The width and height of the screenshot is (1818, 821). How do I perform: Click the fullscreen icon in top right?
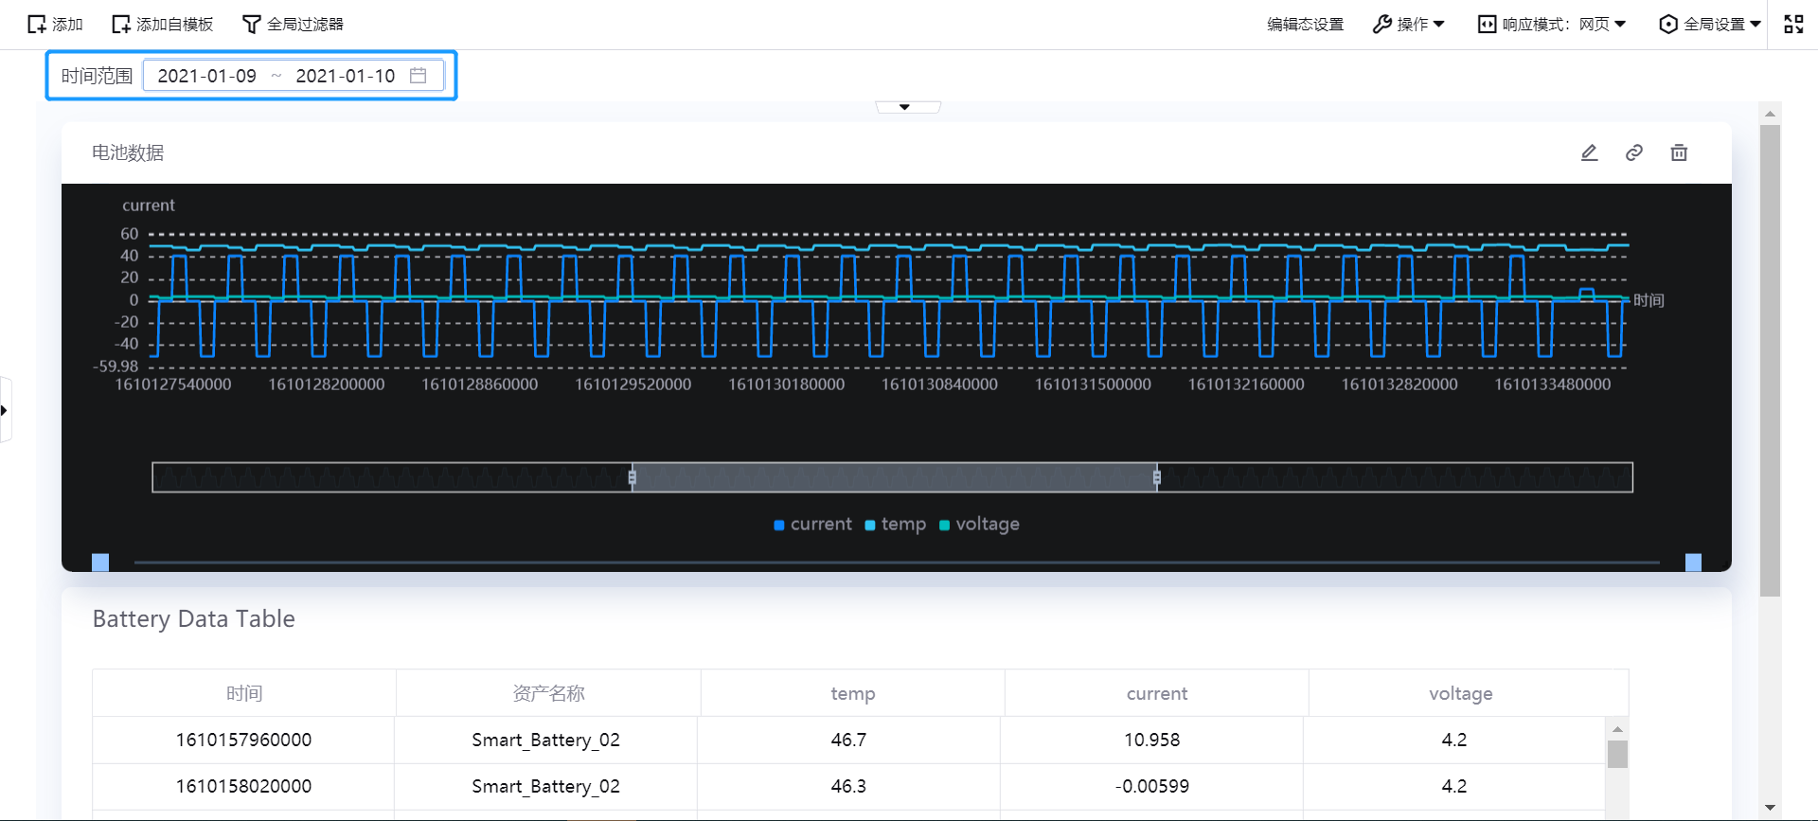click(x=1793, y=25)
